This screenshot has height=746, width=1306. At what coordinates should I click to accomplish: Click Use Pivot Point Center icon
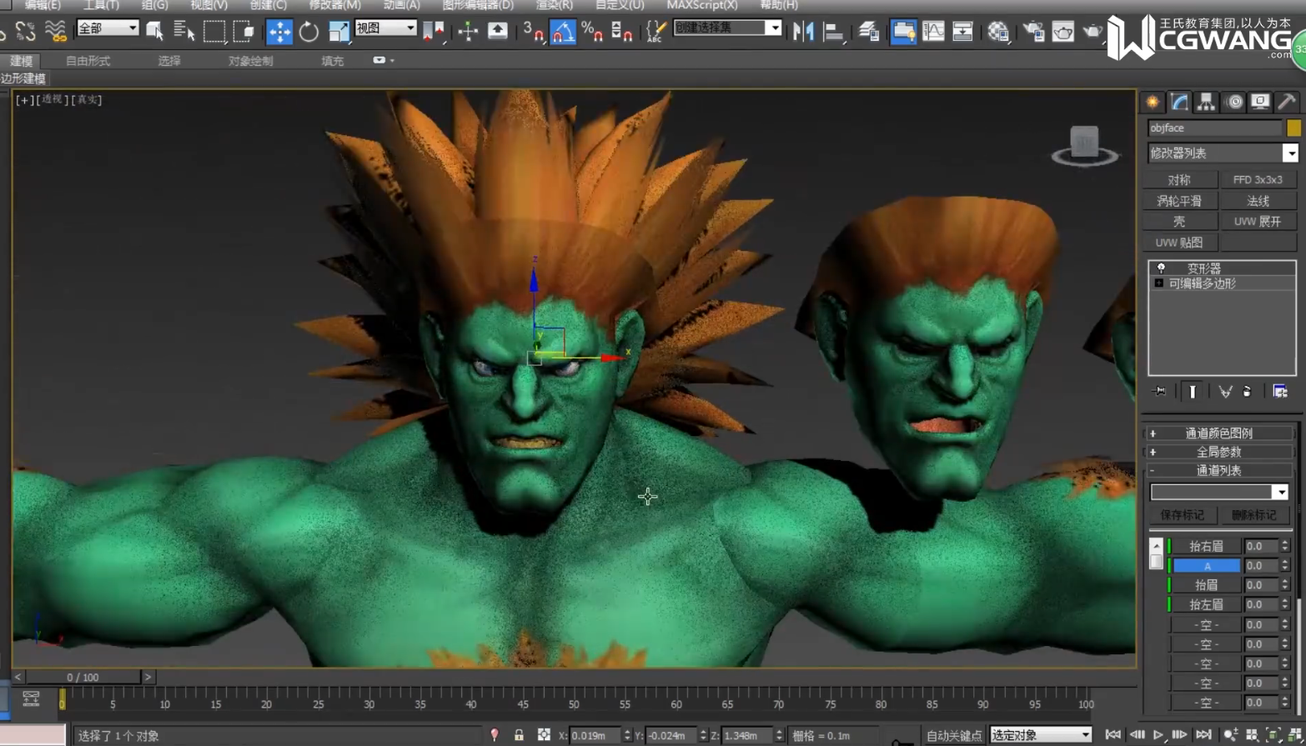coord(434,32)
